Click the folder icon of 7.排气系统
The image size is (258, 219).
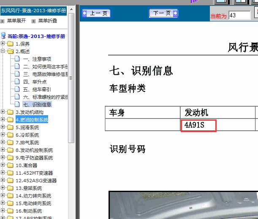pos(10,142)
